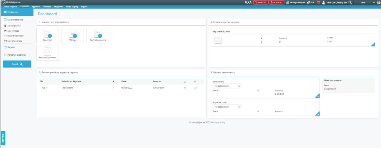Click the arrow corner on Expense note card
Screen dimensions: 381x148
[x=318, y=114]
